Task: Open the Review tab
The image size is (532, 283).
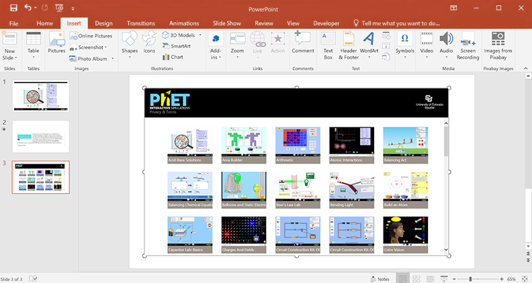Action: 263,23
